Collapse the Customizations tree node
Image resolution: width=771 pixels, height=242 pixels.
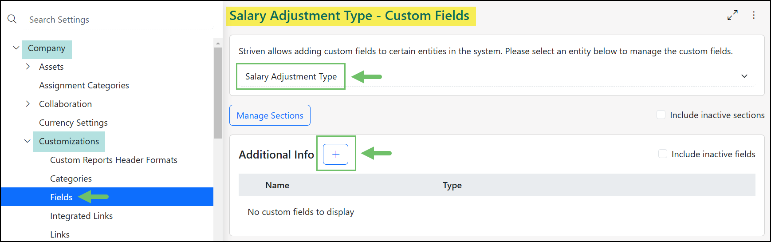click(x=28, y=141)
